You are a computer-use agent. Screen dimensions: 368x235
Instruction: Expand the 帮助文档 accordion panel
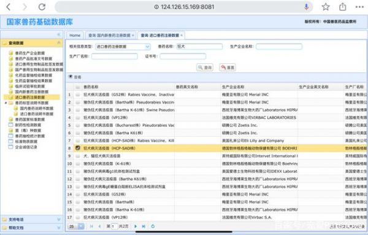tap(59, 228)
